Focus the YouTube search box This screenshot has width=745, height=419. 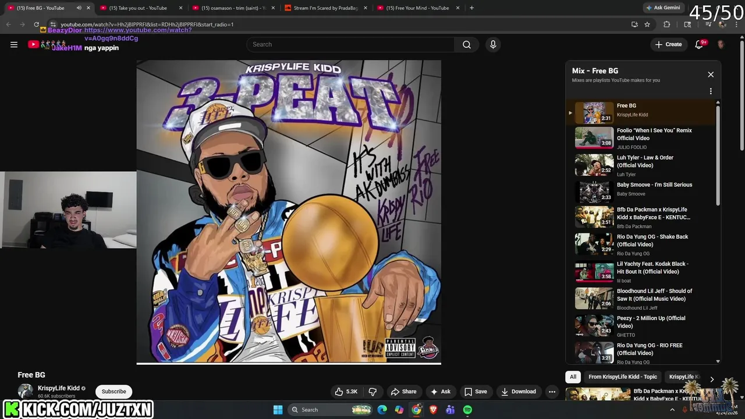(350, 44)
